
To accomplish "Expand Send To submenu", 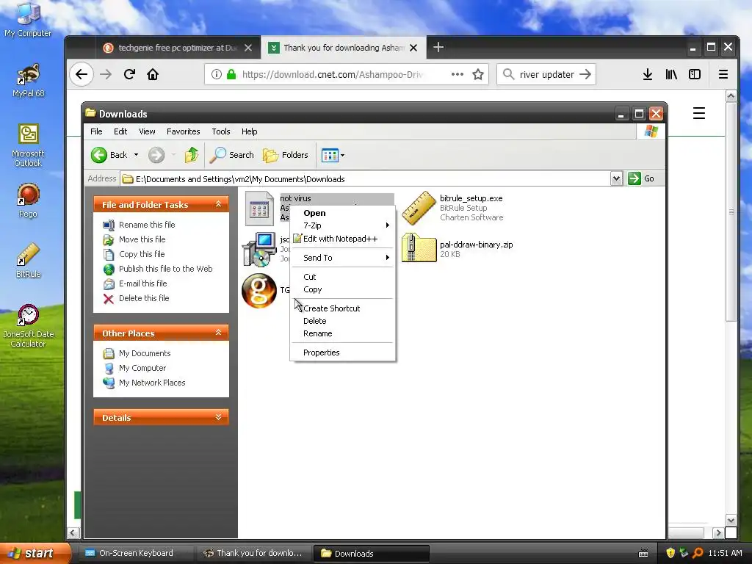I will coord(342,258).
